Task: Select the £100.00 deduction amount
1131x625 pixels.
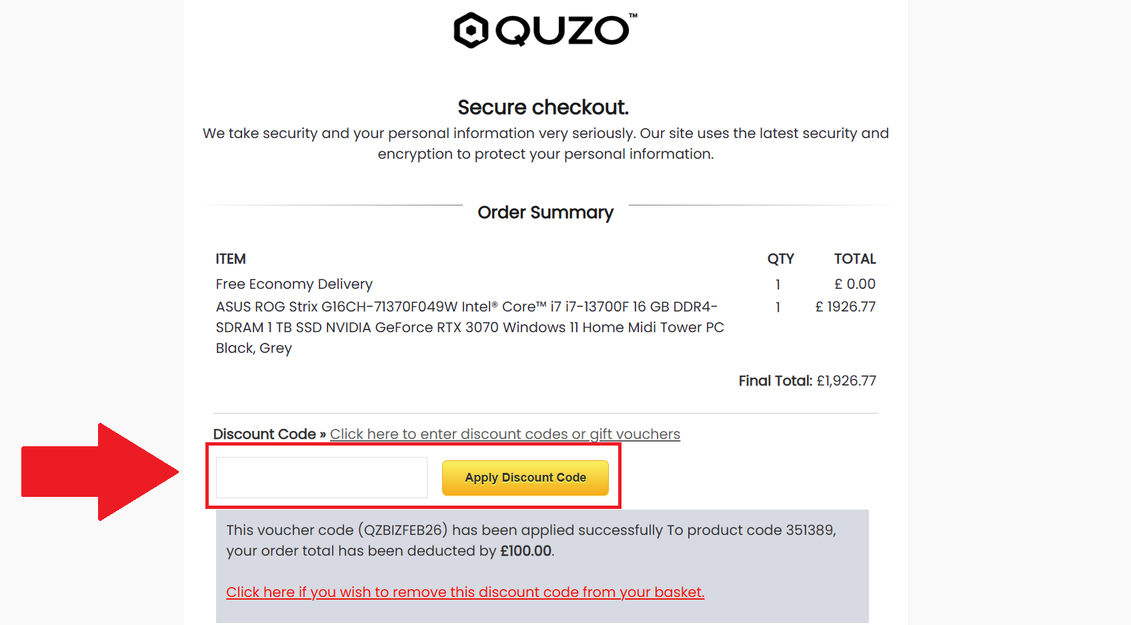Action: [x=526, y=551]
